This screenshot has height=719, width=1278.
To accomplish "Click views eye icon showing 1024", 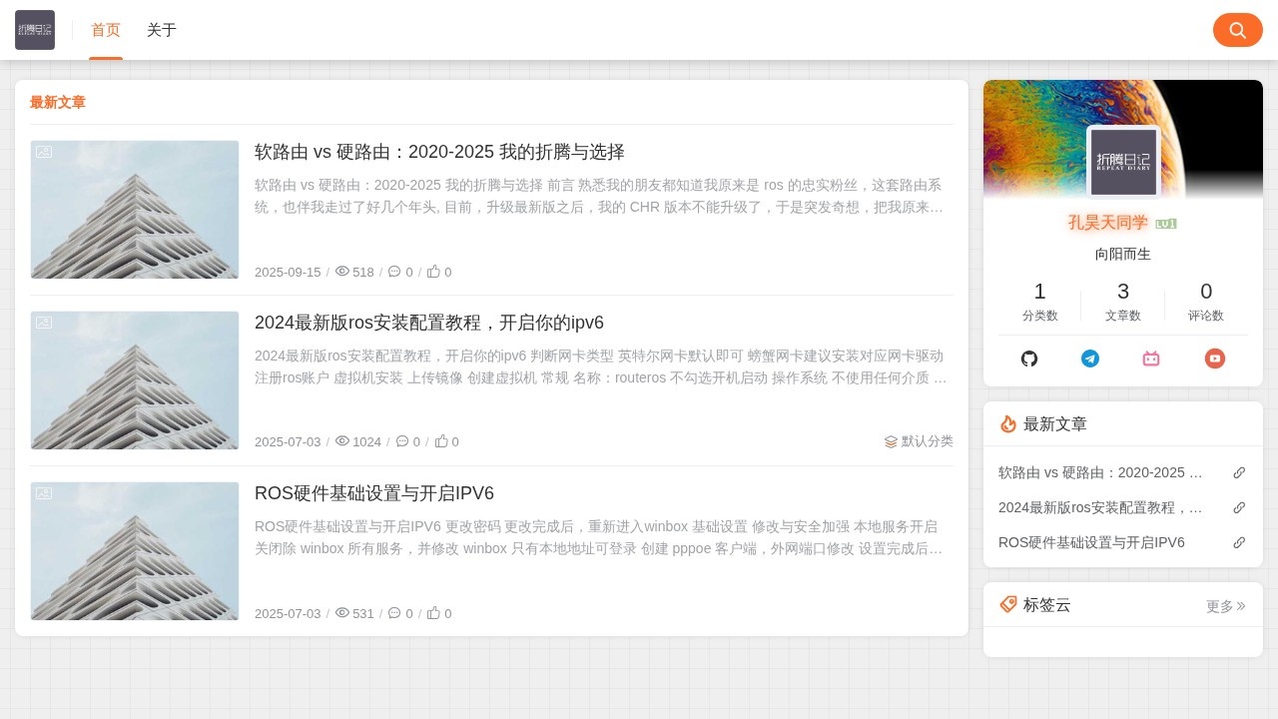I will 342,441.
